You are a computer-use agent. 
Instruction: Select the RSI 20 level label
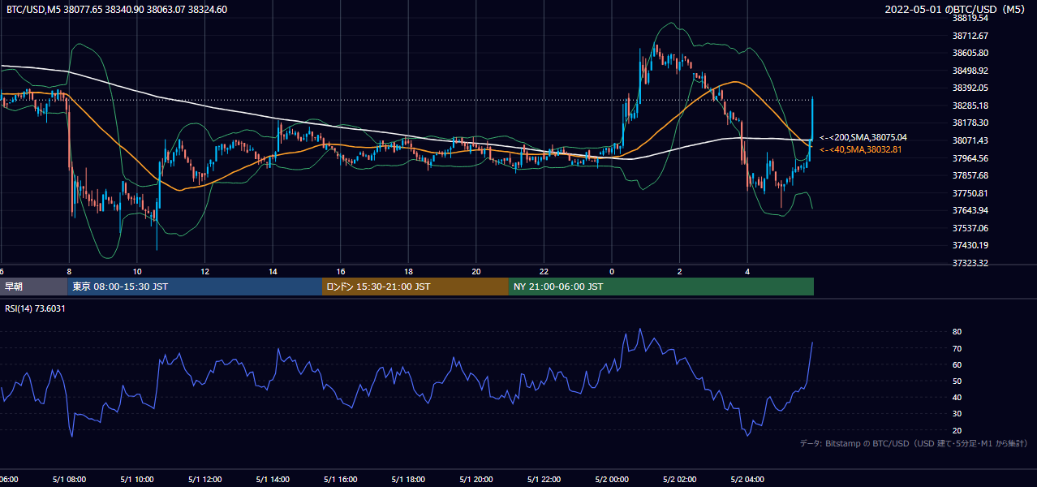click(957, 430)
